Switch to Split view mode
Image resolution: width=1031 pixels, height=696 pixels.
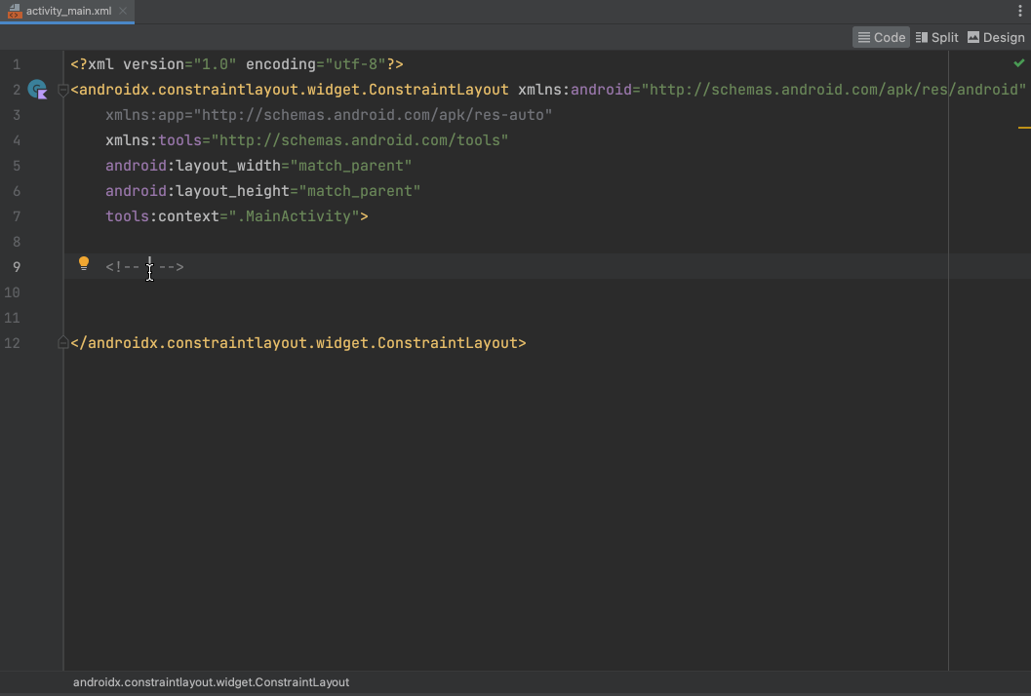(937, 37)
